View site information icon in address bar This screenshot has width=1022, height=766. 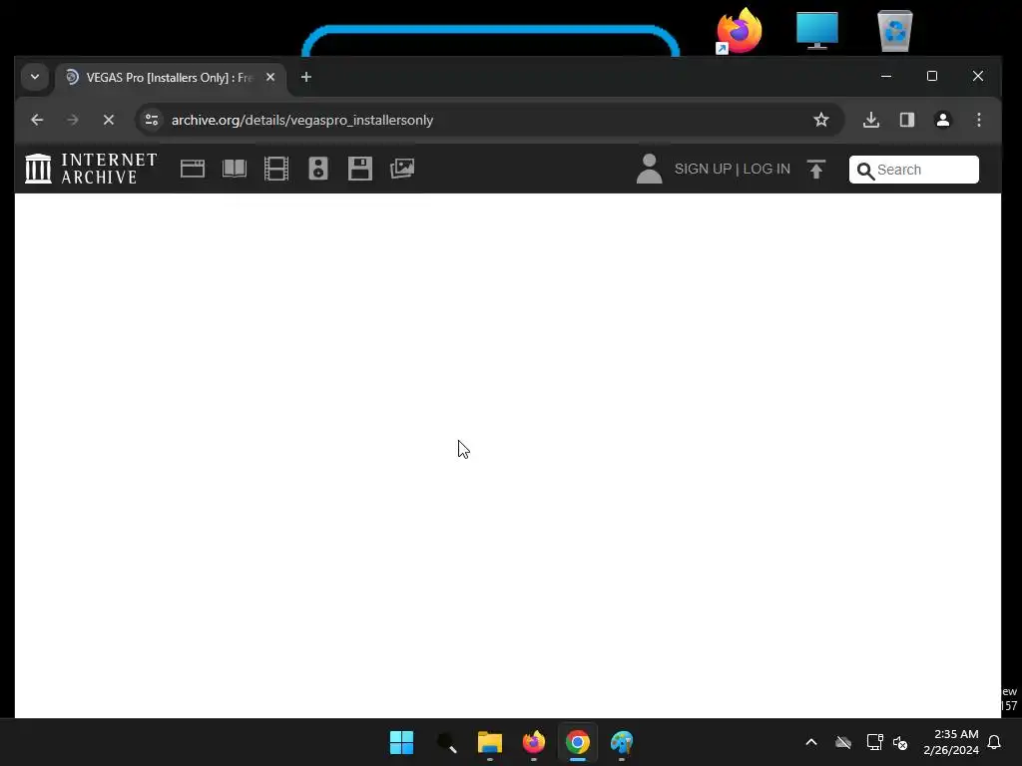[152, 120]
